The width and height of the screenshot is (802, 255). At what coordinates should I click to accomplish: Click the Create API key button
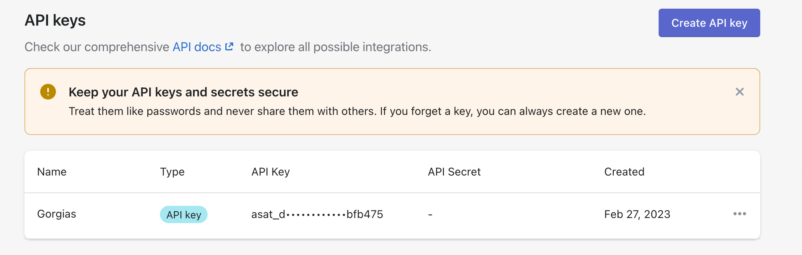coord(709,23)
